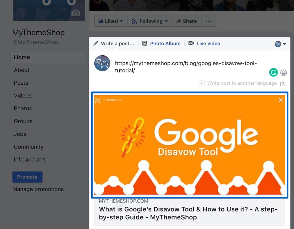This screenshot has height=229, width=294.
Task: Expand the Following dropdown
Action: 150,21
